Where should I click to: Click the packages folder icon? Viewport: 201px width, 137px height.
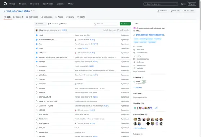37,62
